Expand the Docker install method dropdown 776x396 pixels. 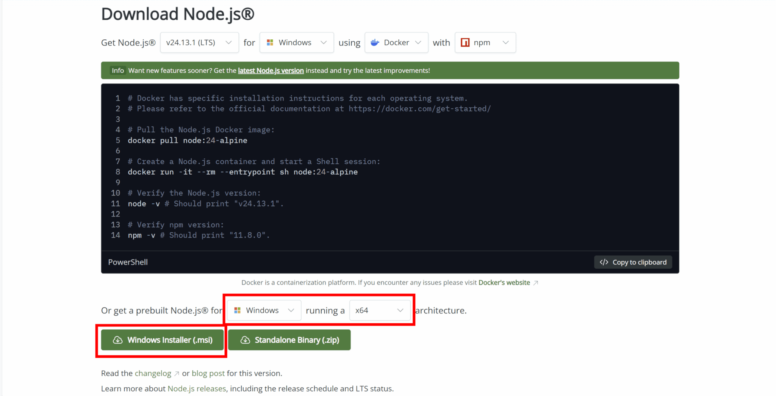point(396,42)
